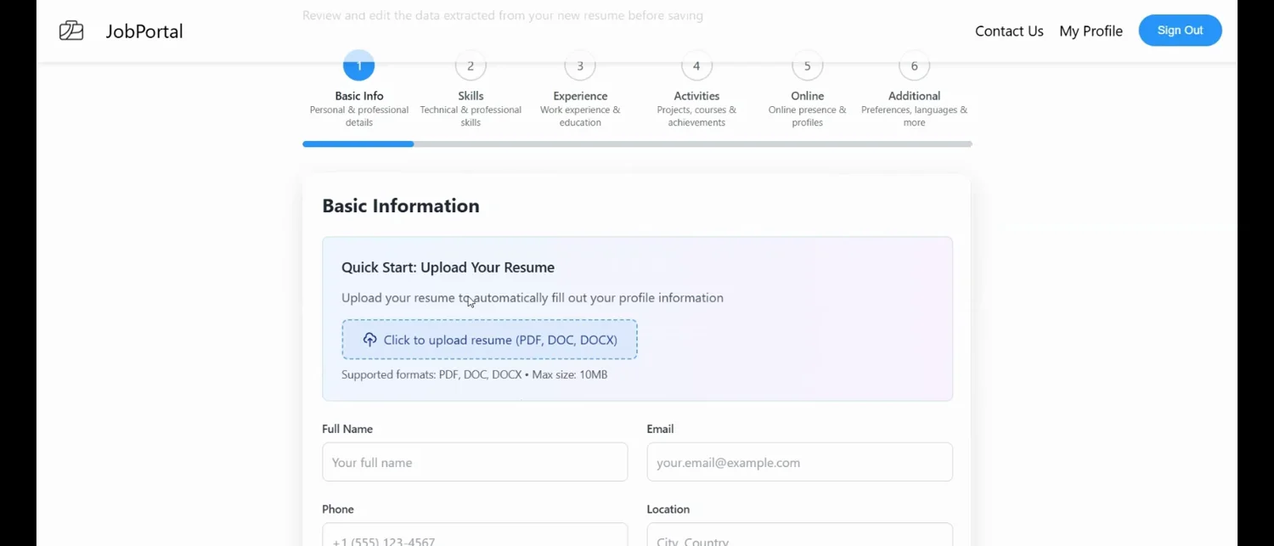Go to step 4 circle Activities
The width and height of the screenshot is (1274, 546).
[x=696, y=65]
